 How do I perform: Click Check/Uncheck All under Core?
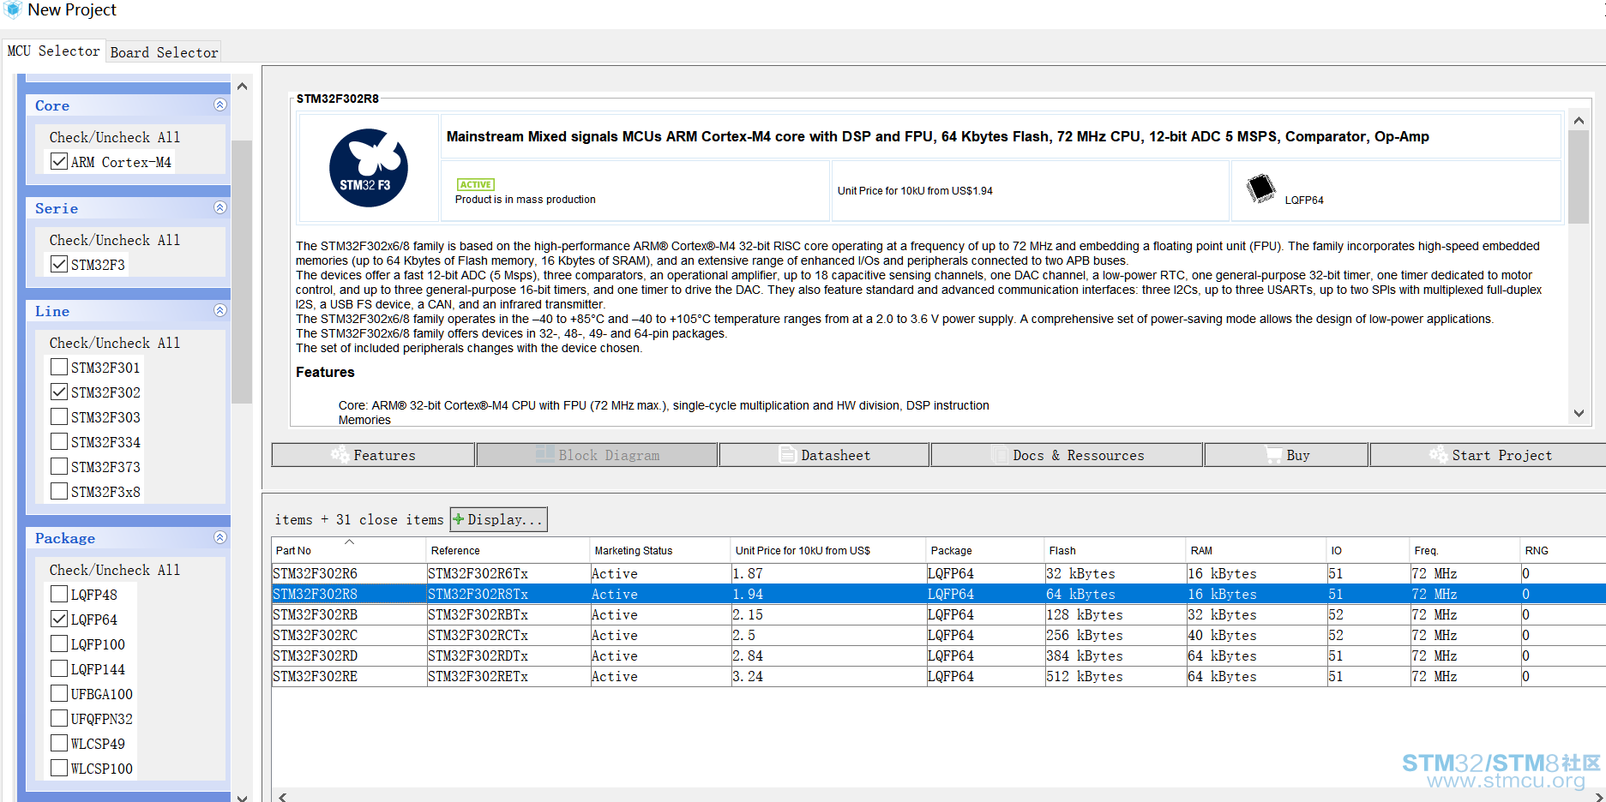pos(115,137)
